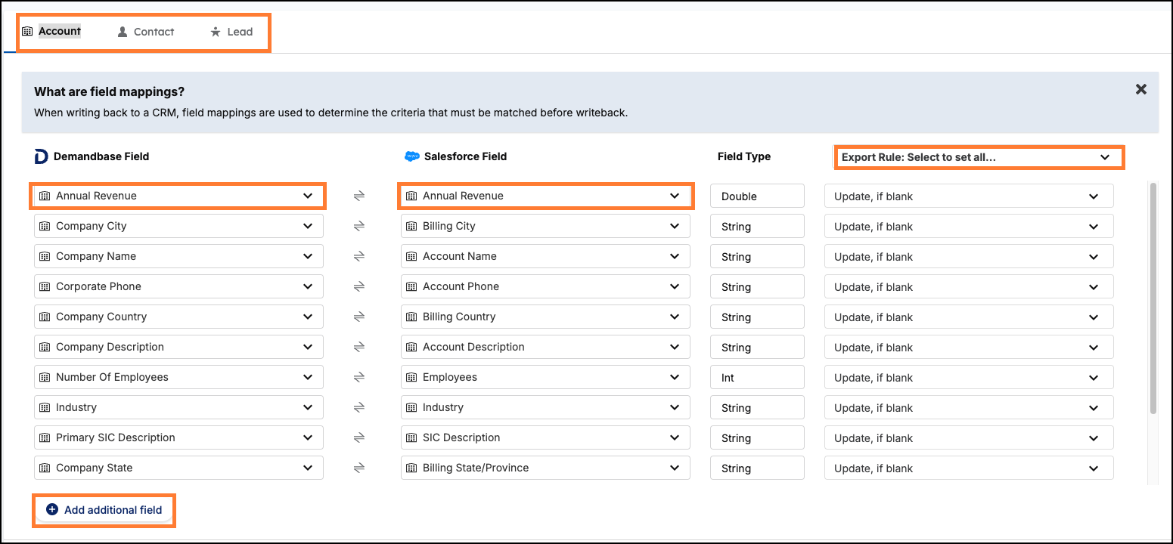Expand the Corporate Phone field dropdown

click(x=178, y=286)
